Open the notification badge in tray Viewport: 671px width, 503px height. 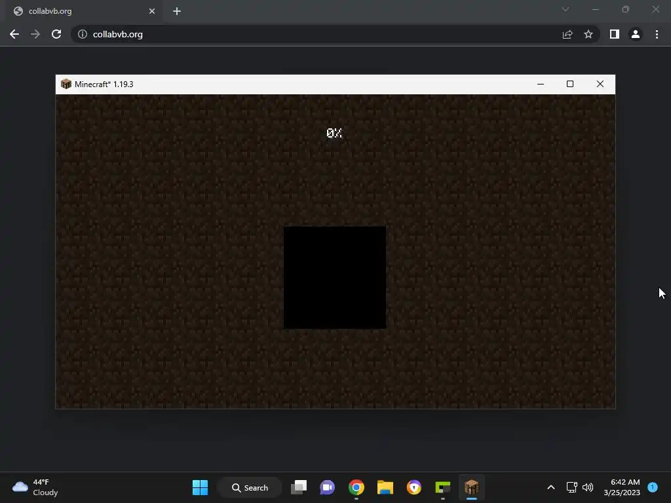click(653, 487)
